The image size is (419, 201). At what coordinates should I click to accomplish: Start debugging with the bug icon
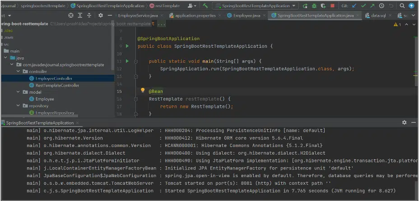(x=314, y=6)
